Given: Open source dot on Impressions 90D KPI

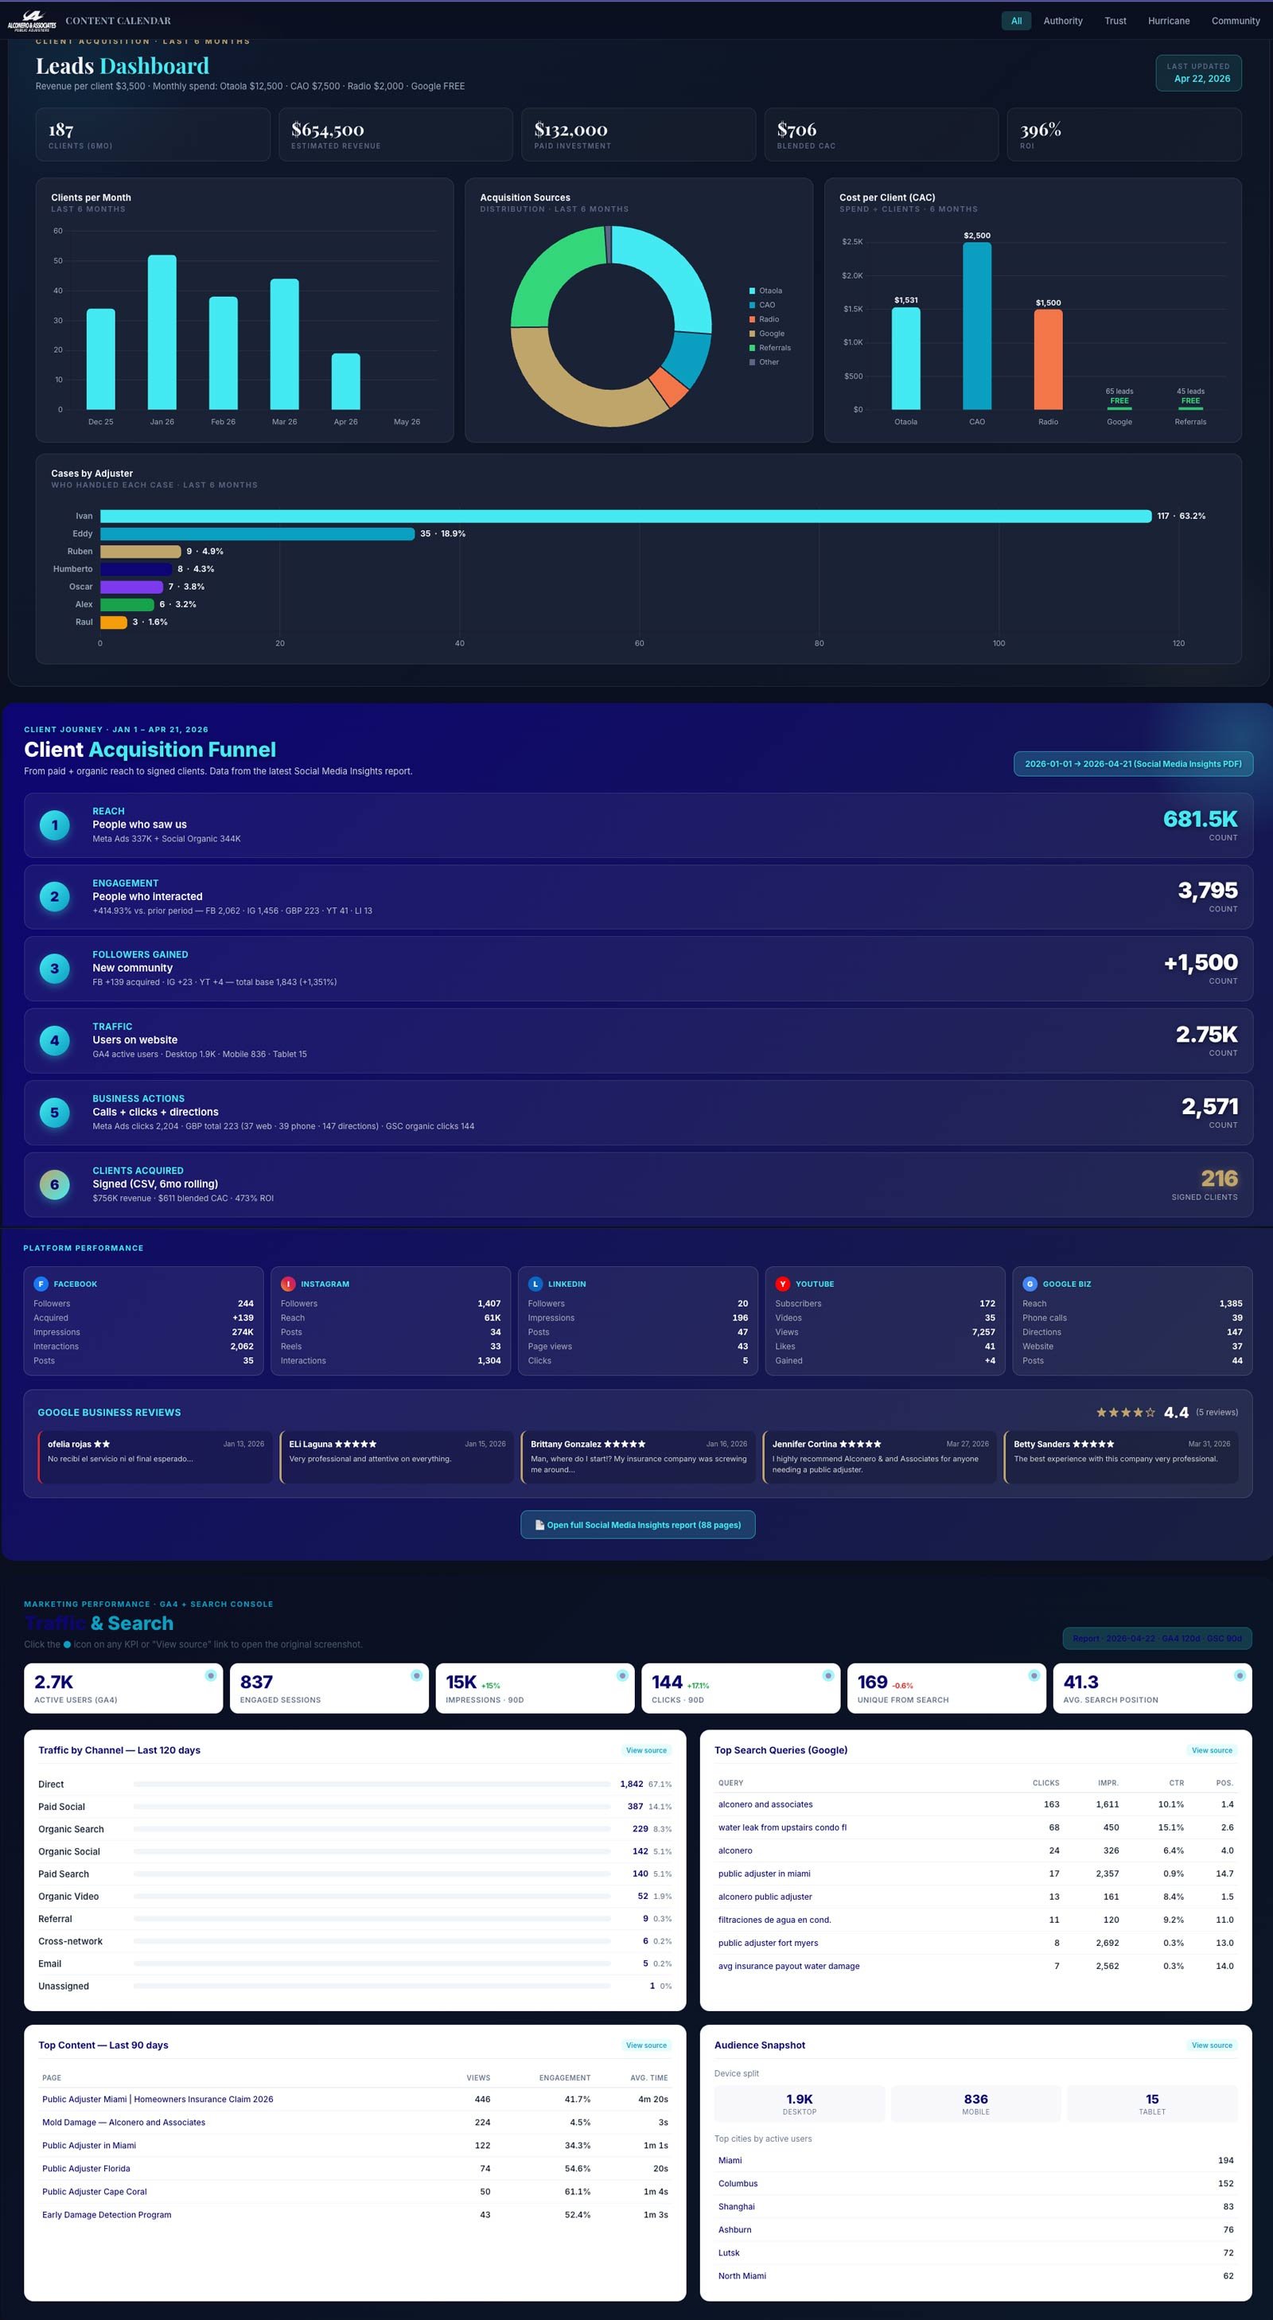Looking at the screenshot, I should pos(622,1675).
